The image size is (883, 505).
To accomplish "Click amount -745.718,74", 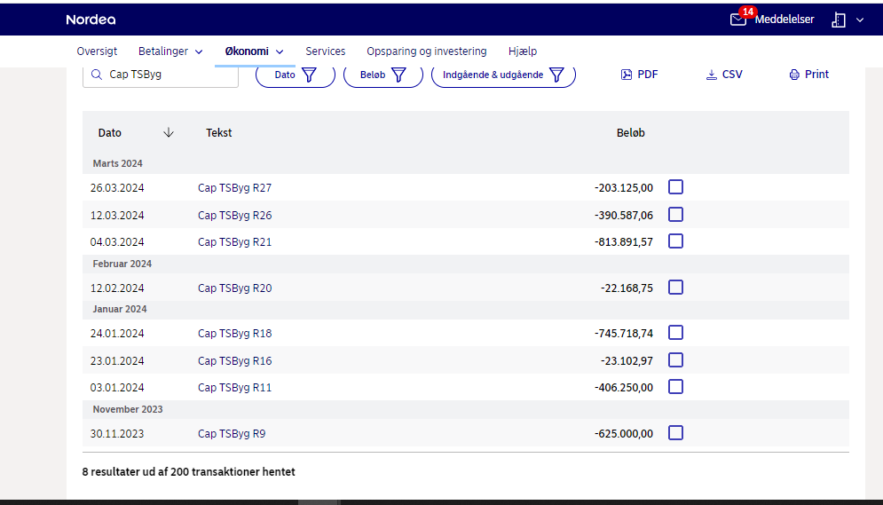I will [624, 334].
